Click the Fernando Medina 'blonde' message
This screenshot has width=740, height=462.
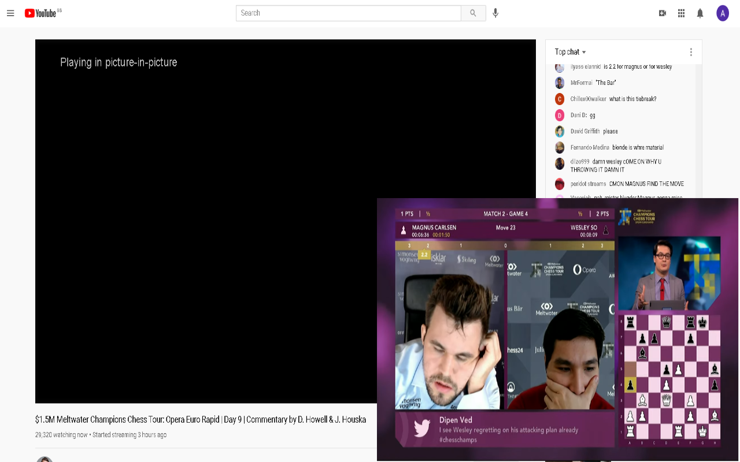638,147
